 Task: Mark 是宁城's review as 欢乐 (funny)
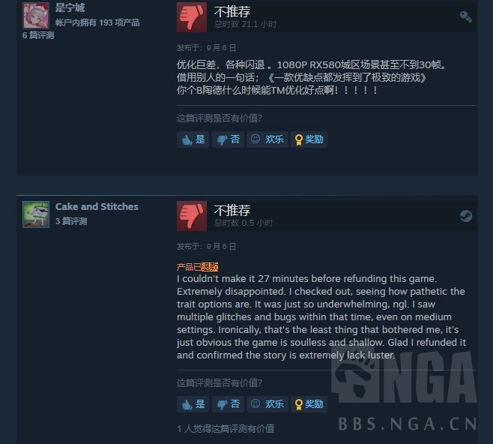pos(267,139)
